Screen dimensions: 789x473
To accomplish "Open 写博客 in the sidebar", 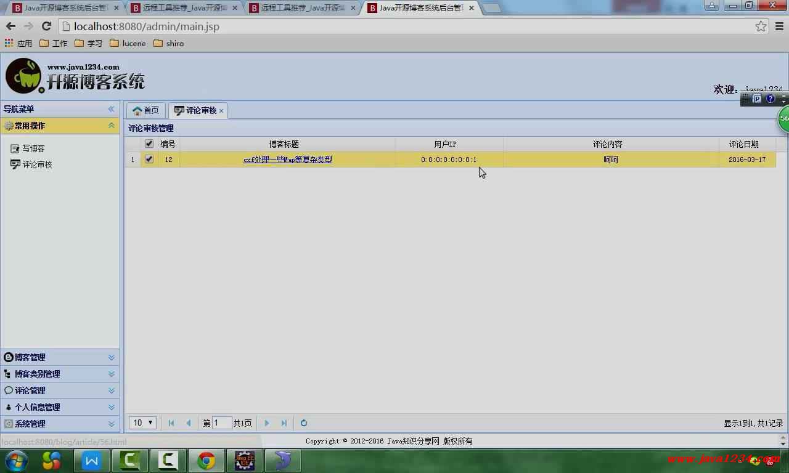I will coord(28,148).
